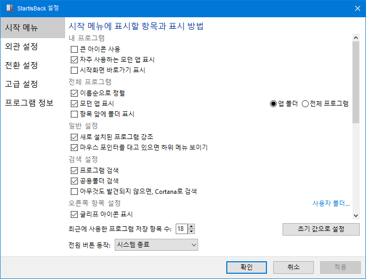Click the scrollbar down arrow
The image size is (366, 279).
(x=356, y=216)
